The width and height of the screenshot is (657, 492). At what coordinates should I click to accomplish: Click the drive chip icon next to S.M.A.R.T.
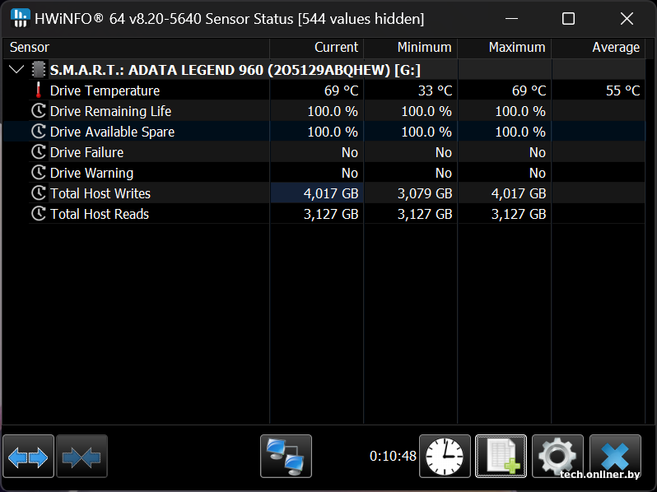pos(39,69)
